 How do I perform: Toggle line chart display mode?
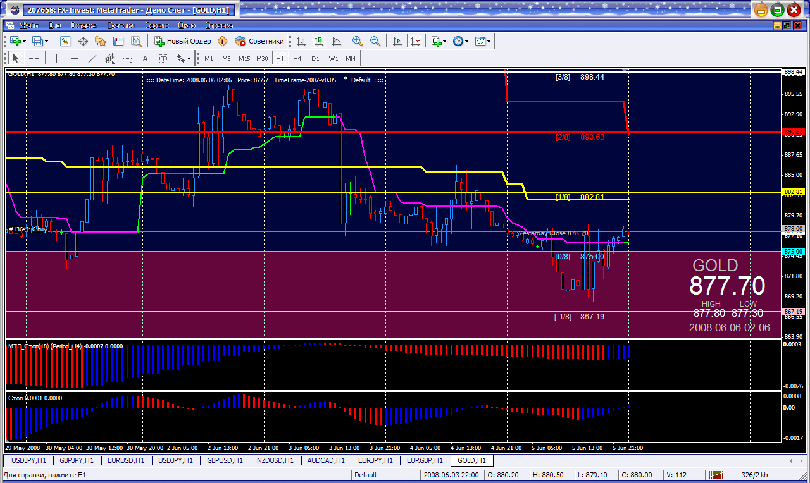337,41
